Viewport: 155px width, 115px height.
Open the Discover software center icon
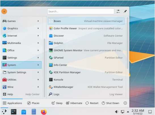[x=51, y=36]
